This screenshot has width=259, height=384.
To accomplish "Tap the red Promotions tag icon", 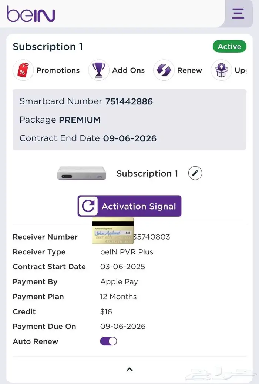I will point(23,70).
